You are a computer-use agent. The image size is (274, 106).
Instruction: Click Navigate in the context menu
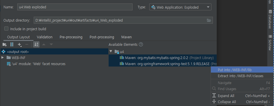point(242,83)
